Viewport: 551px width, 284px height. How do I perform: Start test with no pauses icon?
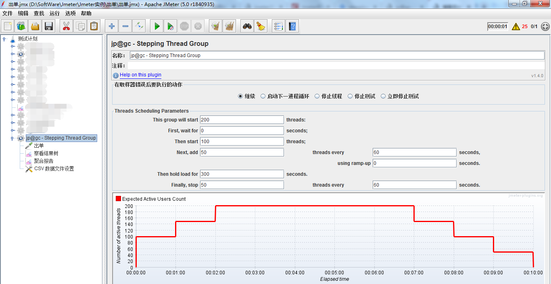click(x=171, y=27)
